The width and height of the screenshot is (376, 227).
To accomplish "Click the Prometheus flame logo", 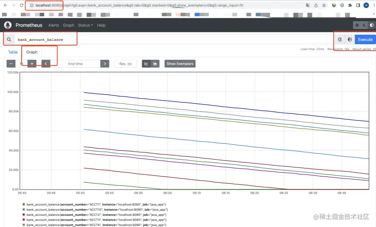I will coord(8,25).
